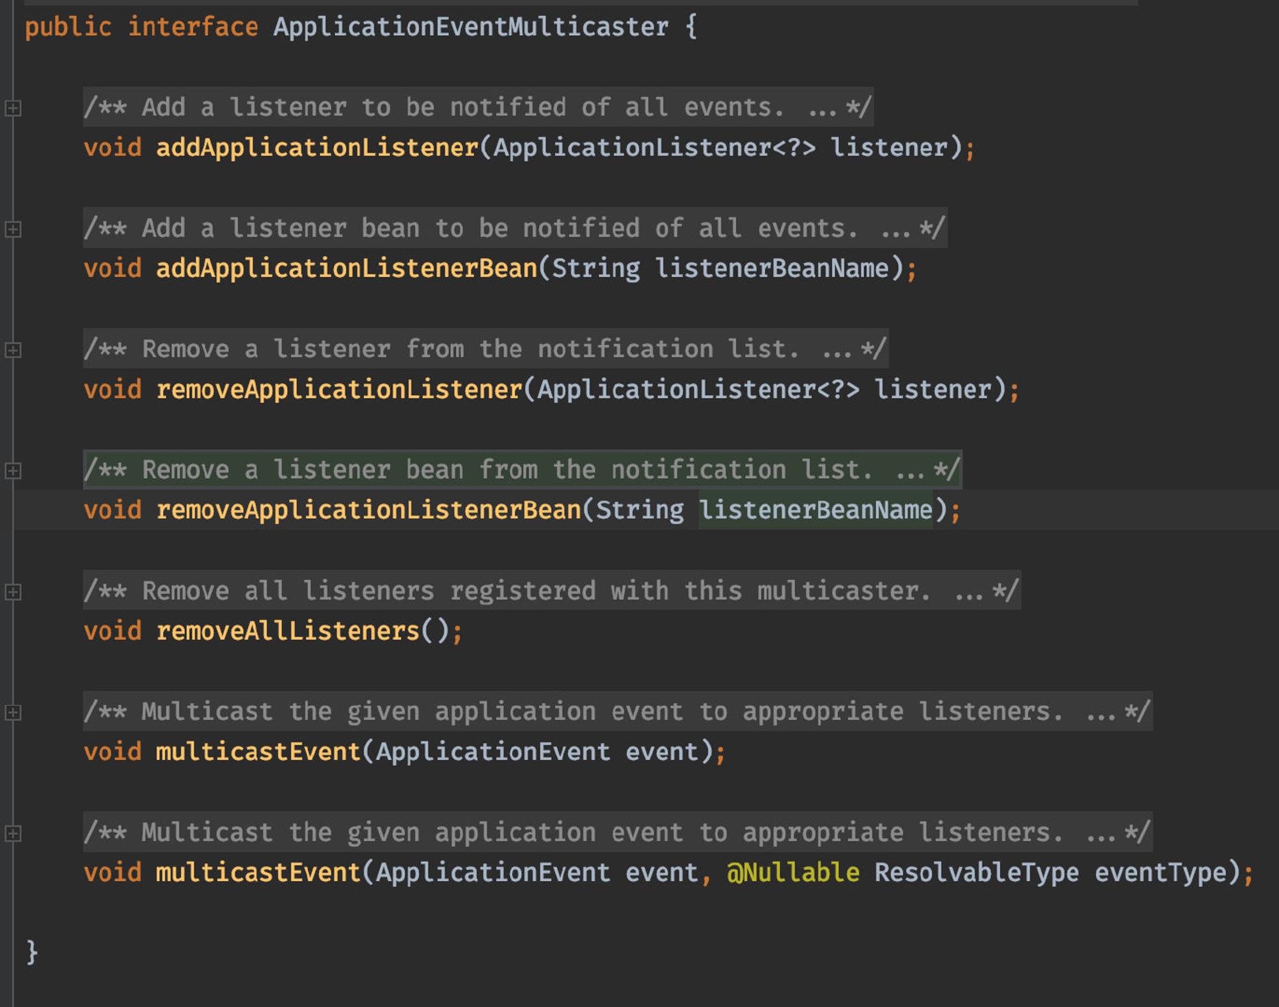Click multicastEvent in the single-parameter declaration

tap(258, 752)
